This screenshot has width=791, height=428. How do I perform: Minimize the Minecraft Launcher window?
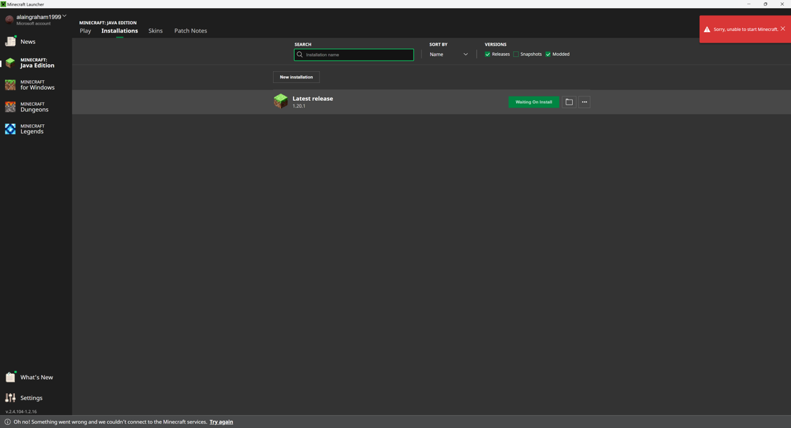coord(749,4)
